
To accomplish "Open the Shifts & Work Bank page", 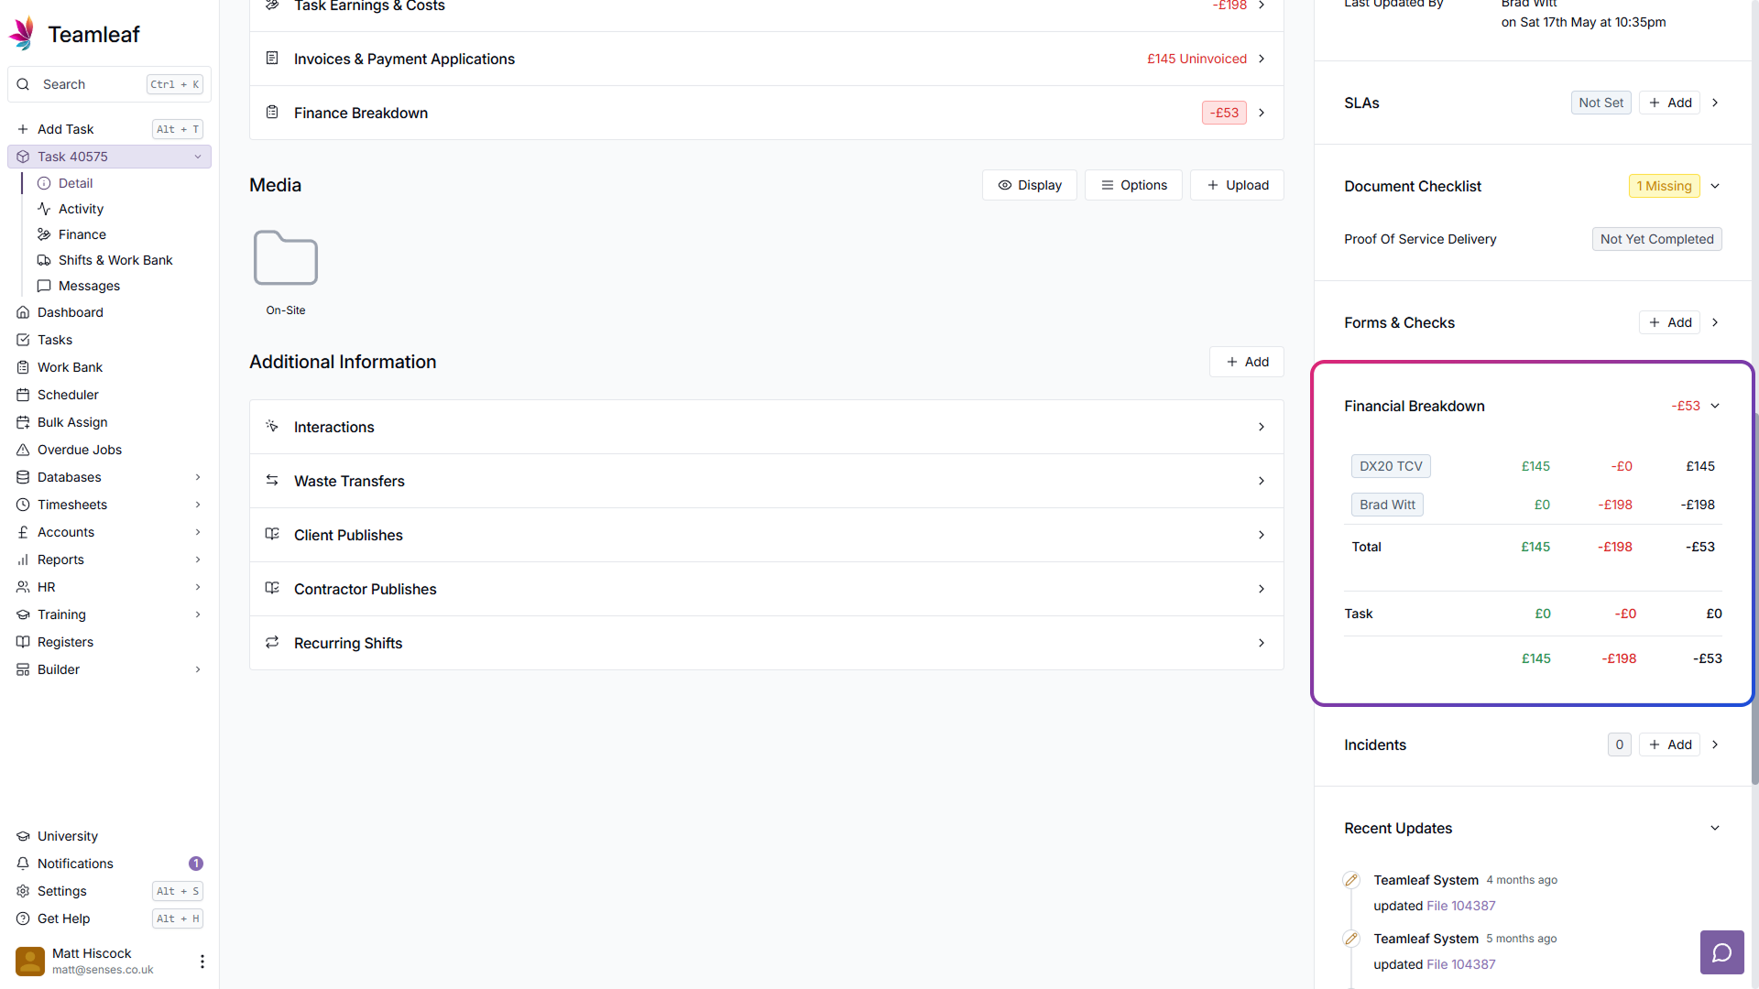I will click(x=115, y=260).
